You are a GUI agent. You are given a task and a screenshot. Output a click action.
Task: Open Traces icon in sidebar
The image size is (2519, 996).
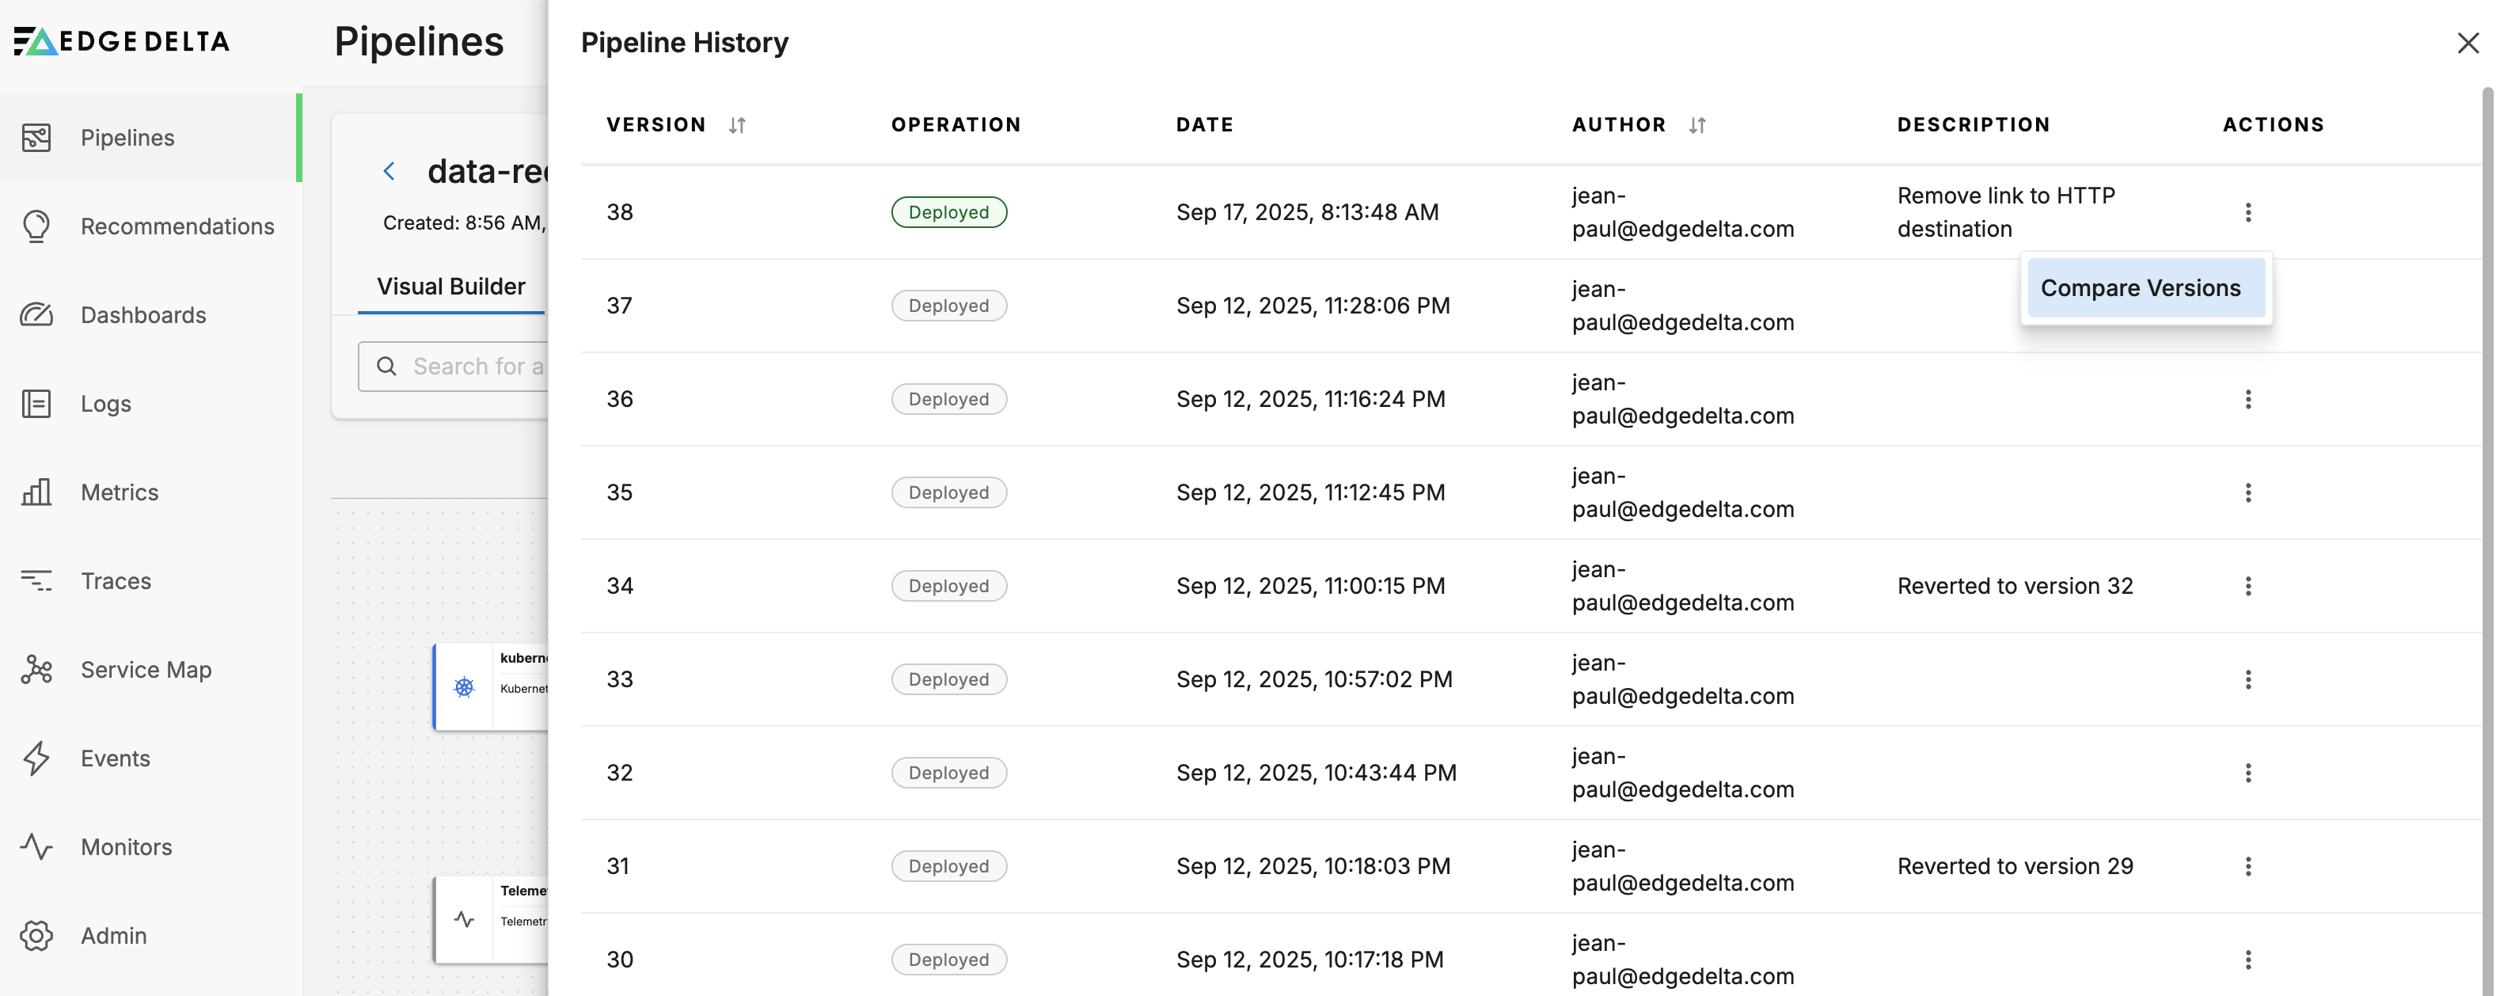click(x=36, y=581)
